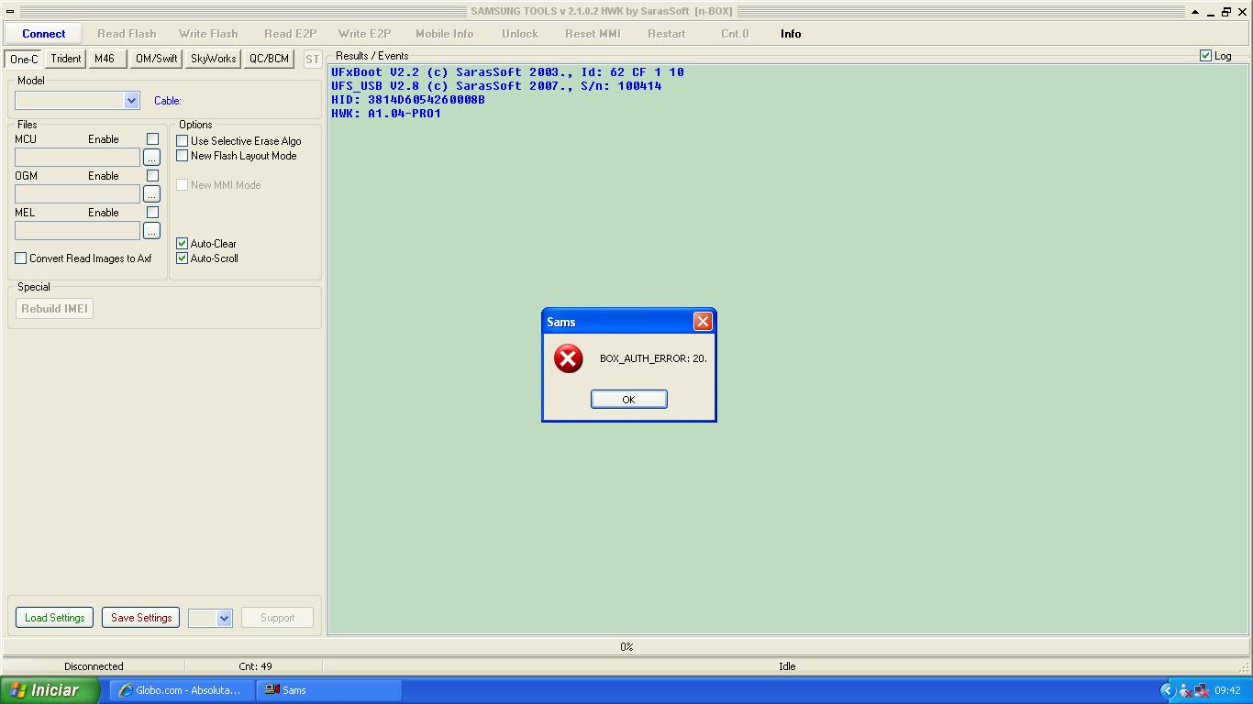Browse for the OGM file

click(x=151, y=194)
